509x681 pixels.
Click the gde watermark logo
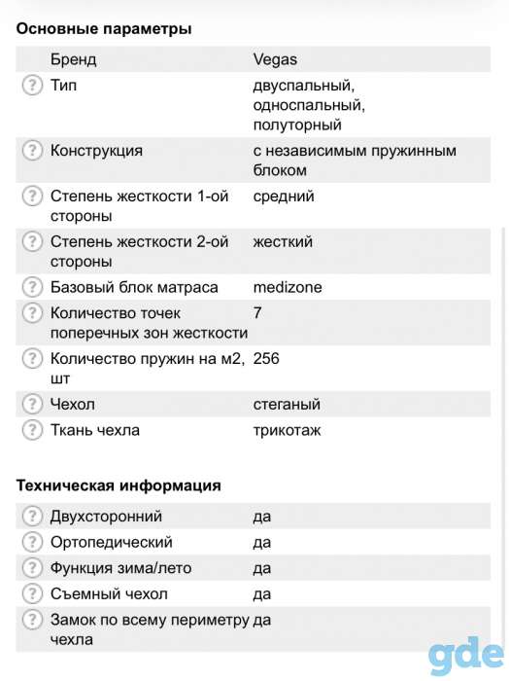pyautogui.click(x=466, y=656)
